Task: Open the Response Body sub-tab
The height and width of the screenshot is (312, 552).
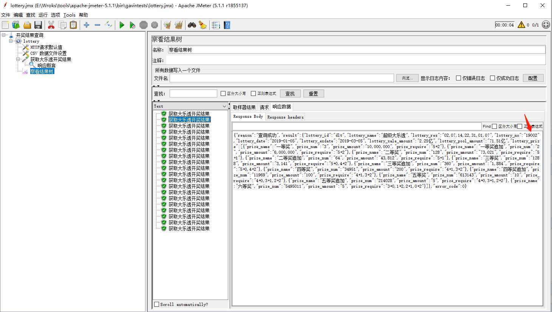Action: 248,117
